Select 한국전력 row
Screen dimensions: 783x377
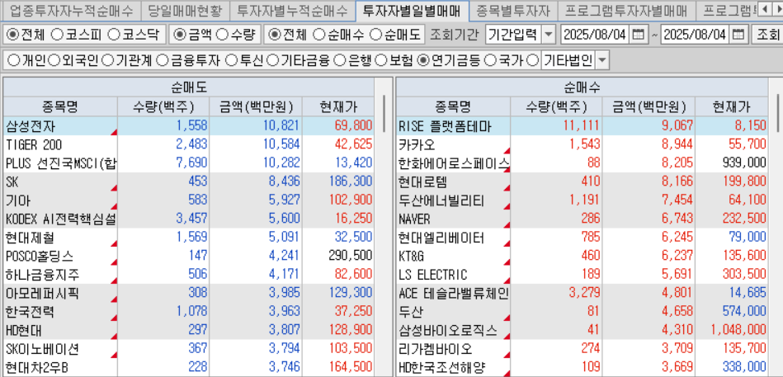[188, 312]
